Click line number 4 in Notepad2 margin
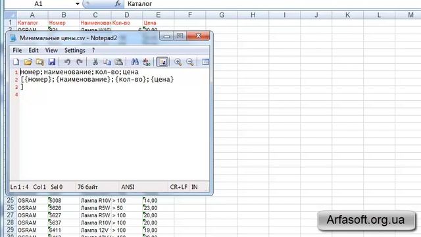Image resolution: width=421 pixels, height=237 pixels. (16, 95)
